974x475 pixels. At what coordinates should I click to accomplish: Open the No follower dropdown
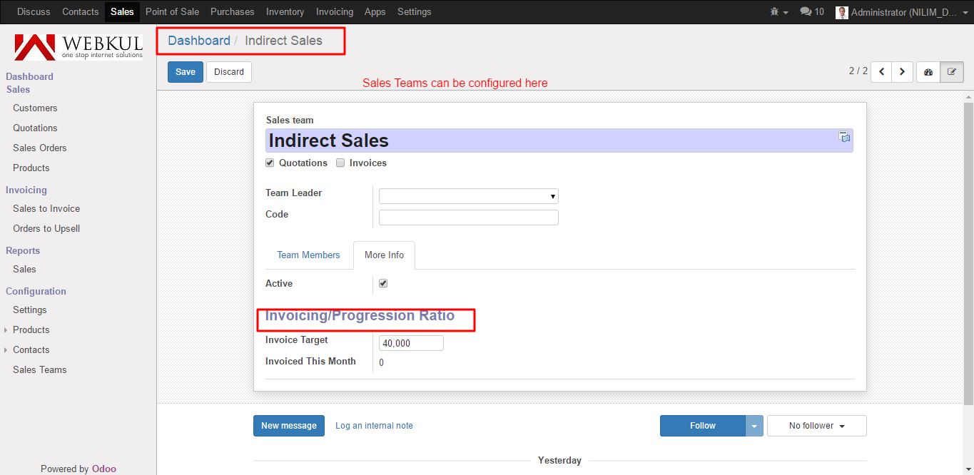tap(816, 426)
